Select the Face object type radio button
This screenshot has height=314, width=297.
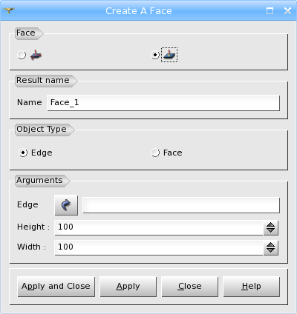point(155,153)
